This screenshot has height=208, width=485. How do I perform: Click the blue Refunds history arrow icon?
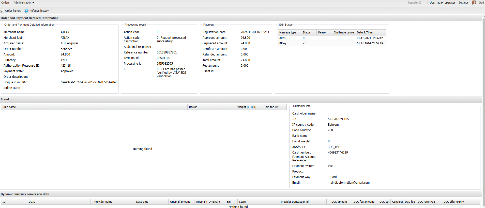[x=26, y=11]
